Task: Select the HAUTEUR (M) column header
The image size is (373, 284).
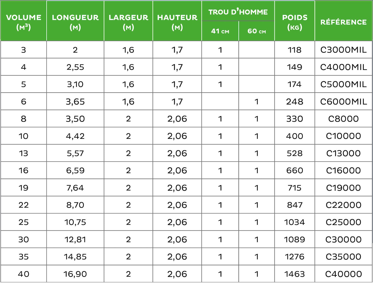Action: point(177,22)
